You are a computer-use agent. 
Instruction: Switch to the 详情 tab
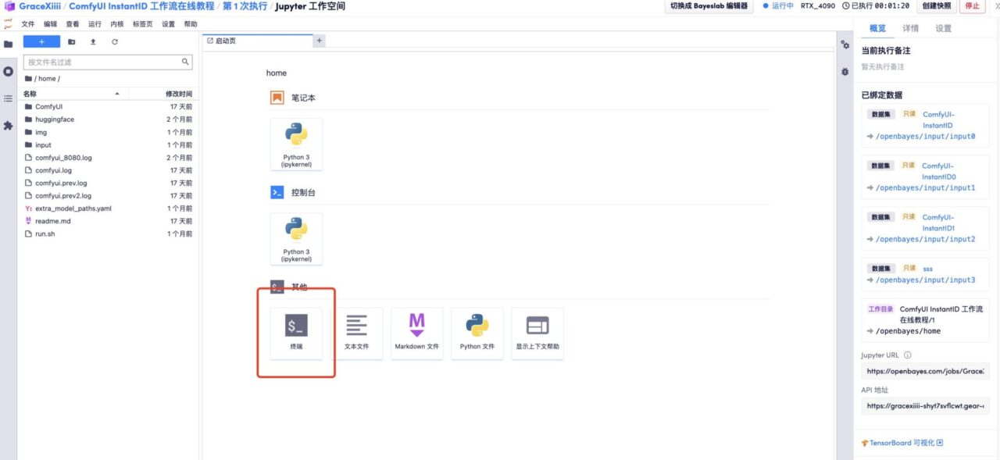pyautogui.click(x=911, y=28)
